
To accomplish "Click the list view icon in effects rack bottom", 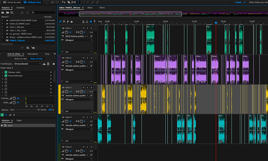I will [6, 115].
